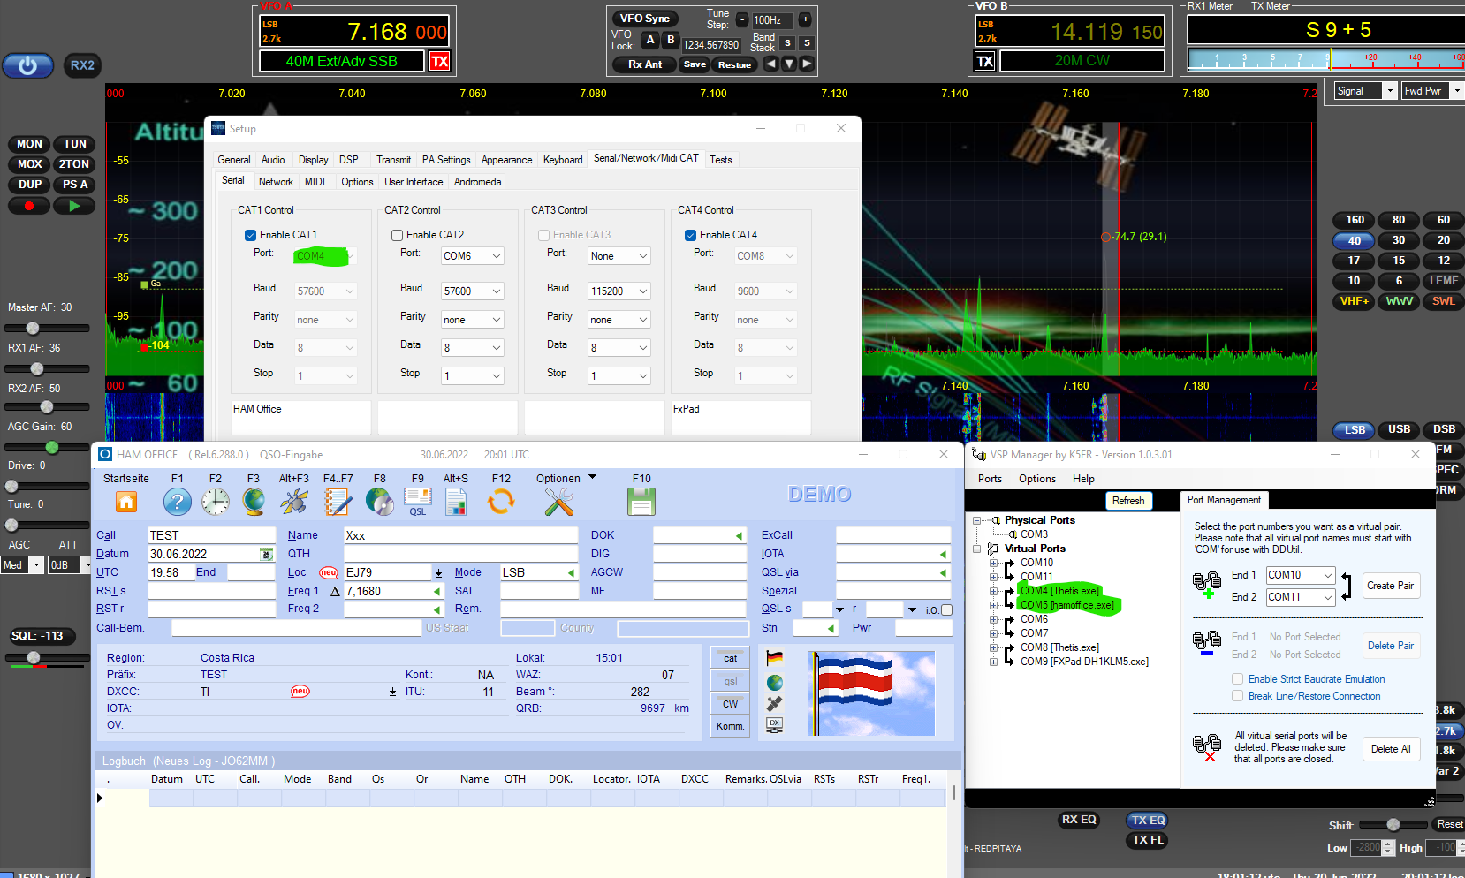Click the QTH input field
The height and width of the screenshot is (878, 1465).
[460, 554]
